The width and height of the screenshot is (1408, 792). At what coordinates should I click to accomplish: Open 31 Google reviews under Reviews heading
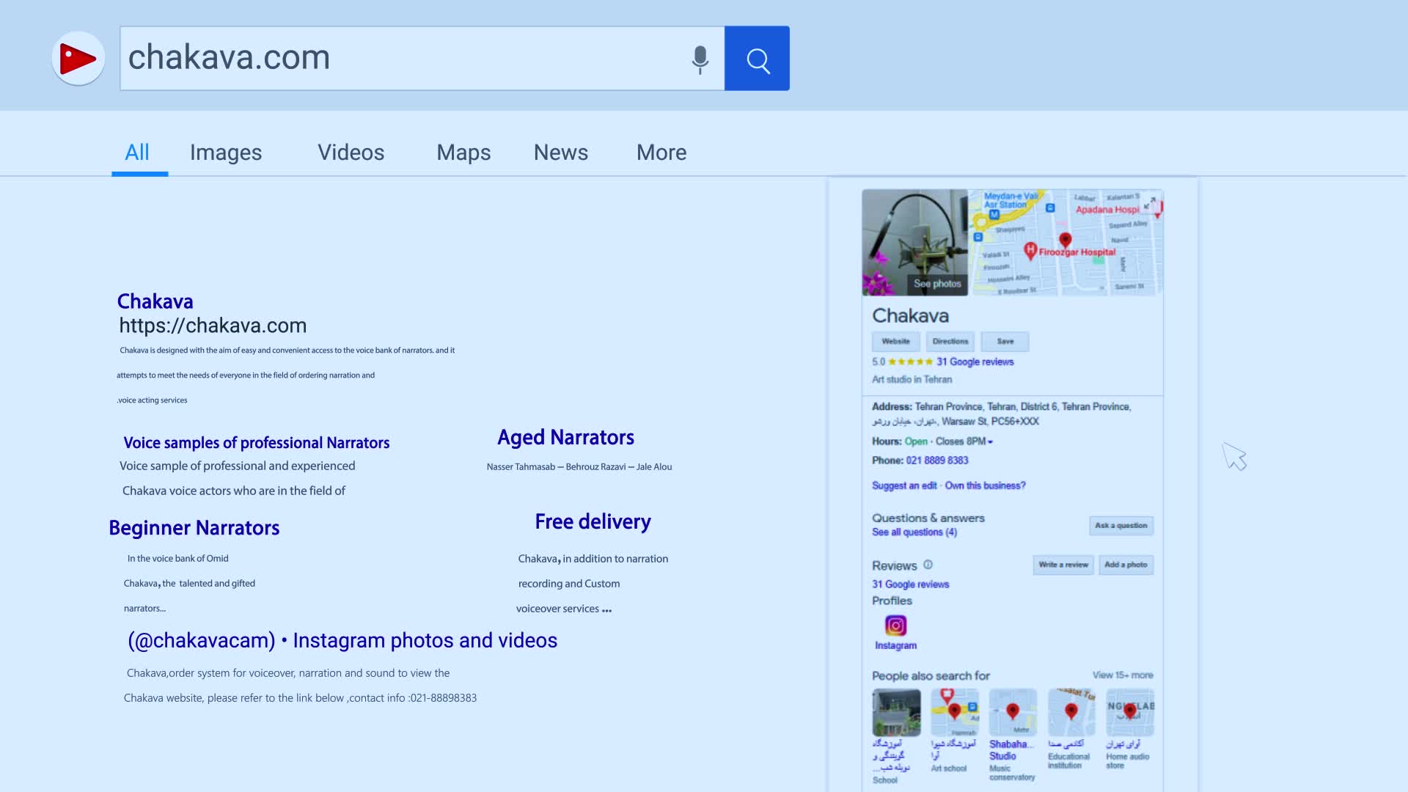point(910,584)
